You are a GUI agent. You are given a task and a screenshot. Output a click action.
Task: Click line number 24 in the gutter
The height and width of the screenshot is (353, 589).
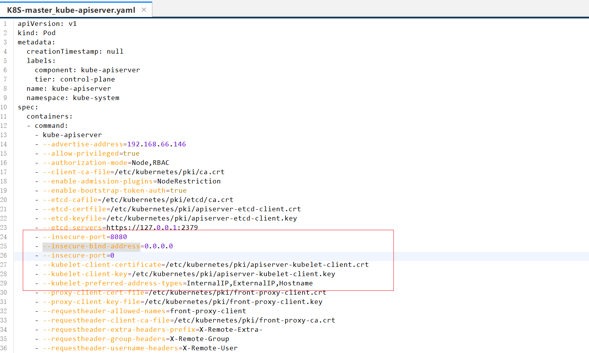click(4, 237)
